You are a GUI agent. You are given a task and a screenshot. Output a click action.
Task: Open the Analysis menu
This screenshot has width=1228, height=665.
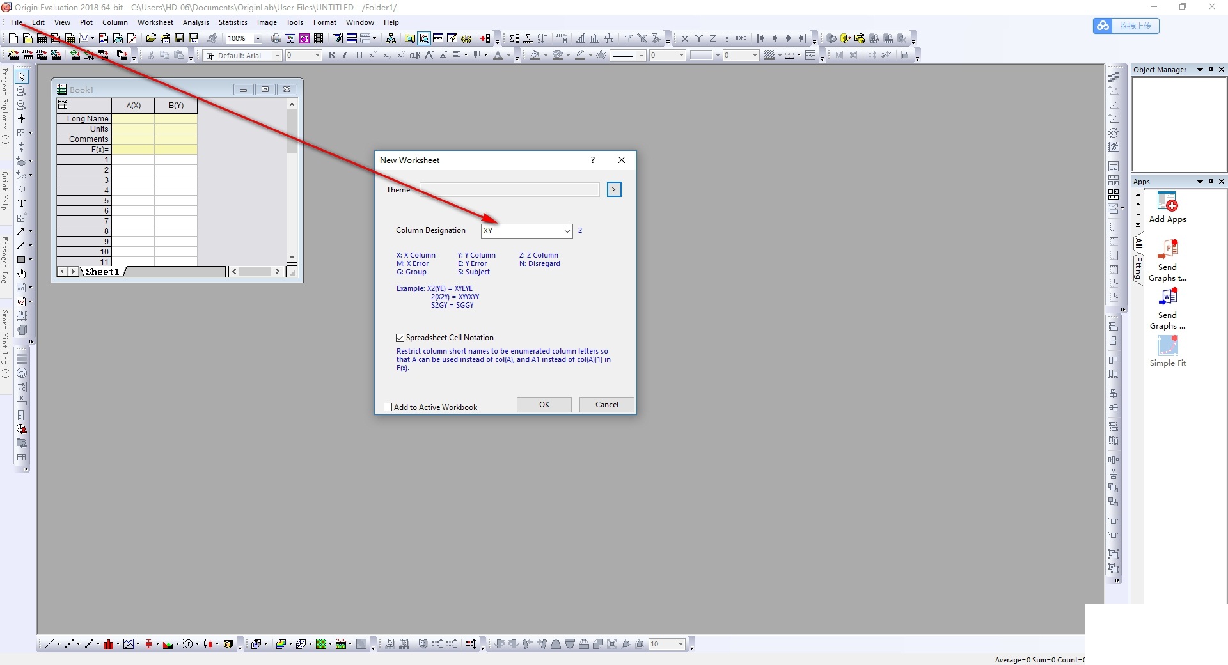click(x=196, y=22)
